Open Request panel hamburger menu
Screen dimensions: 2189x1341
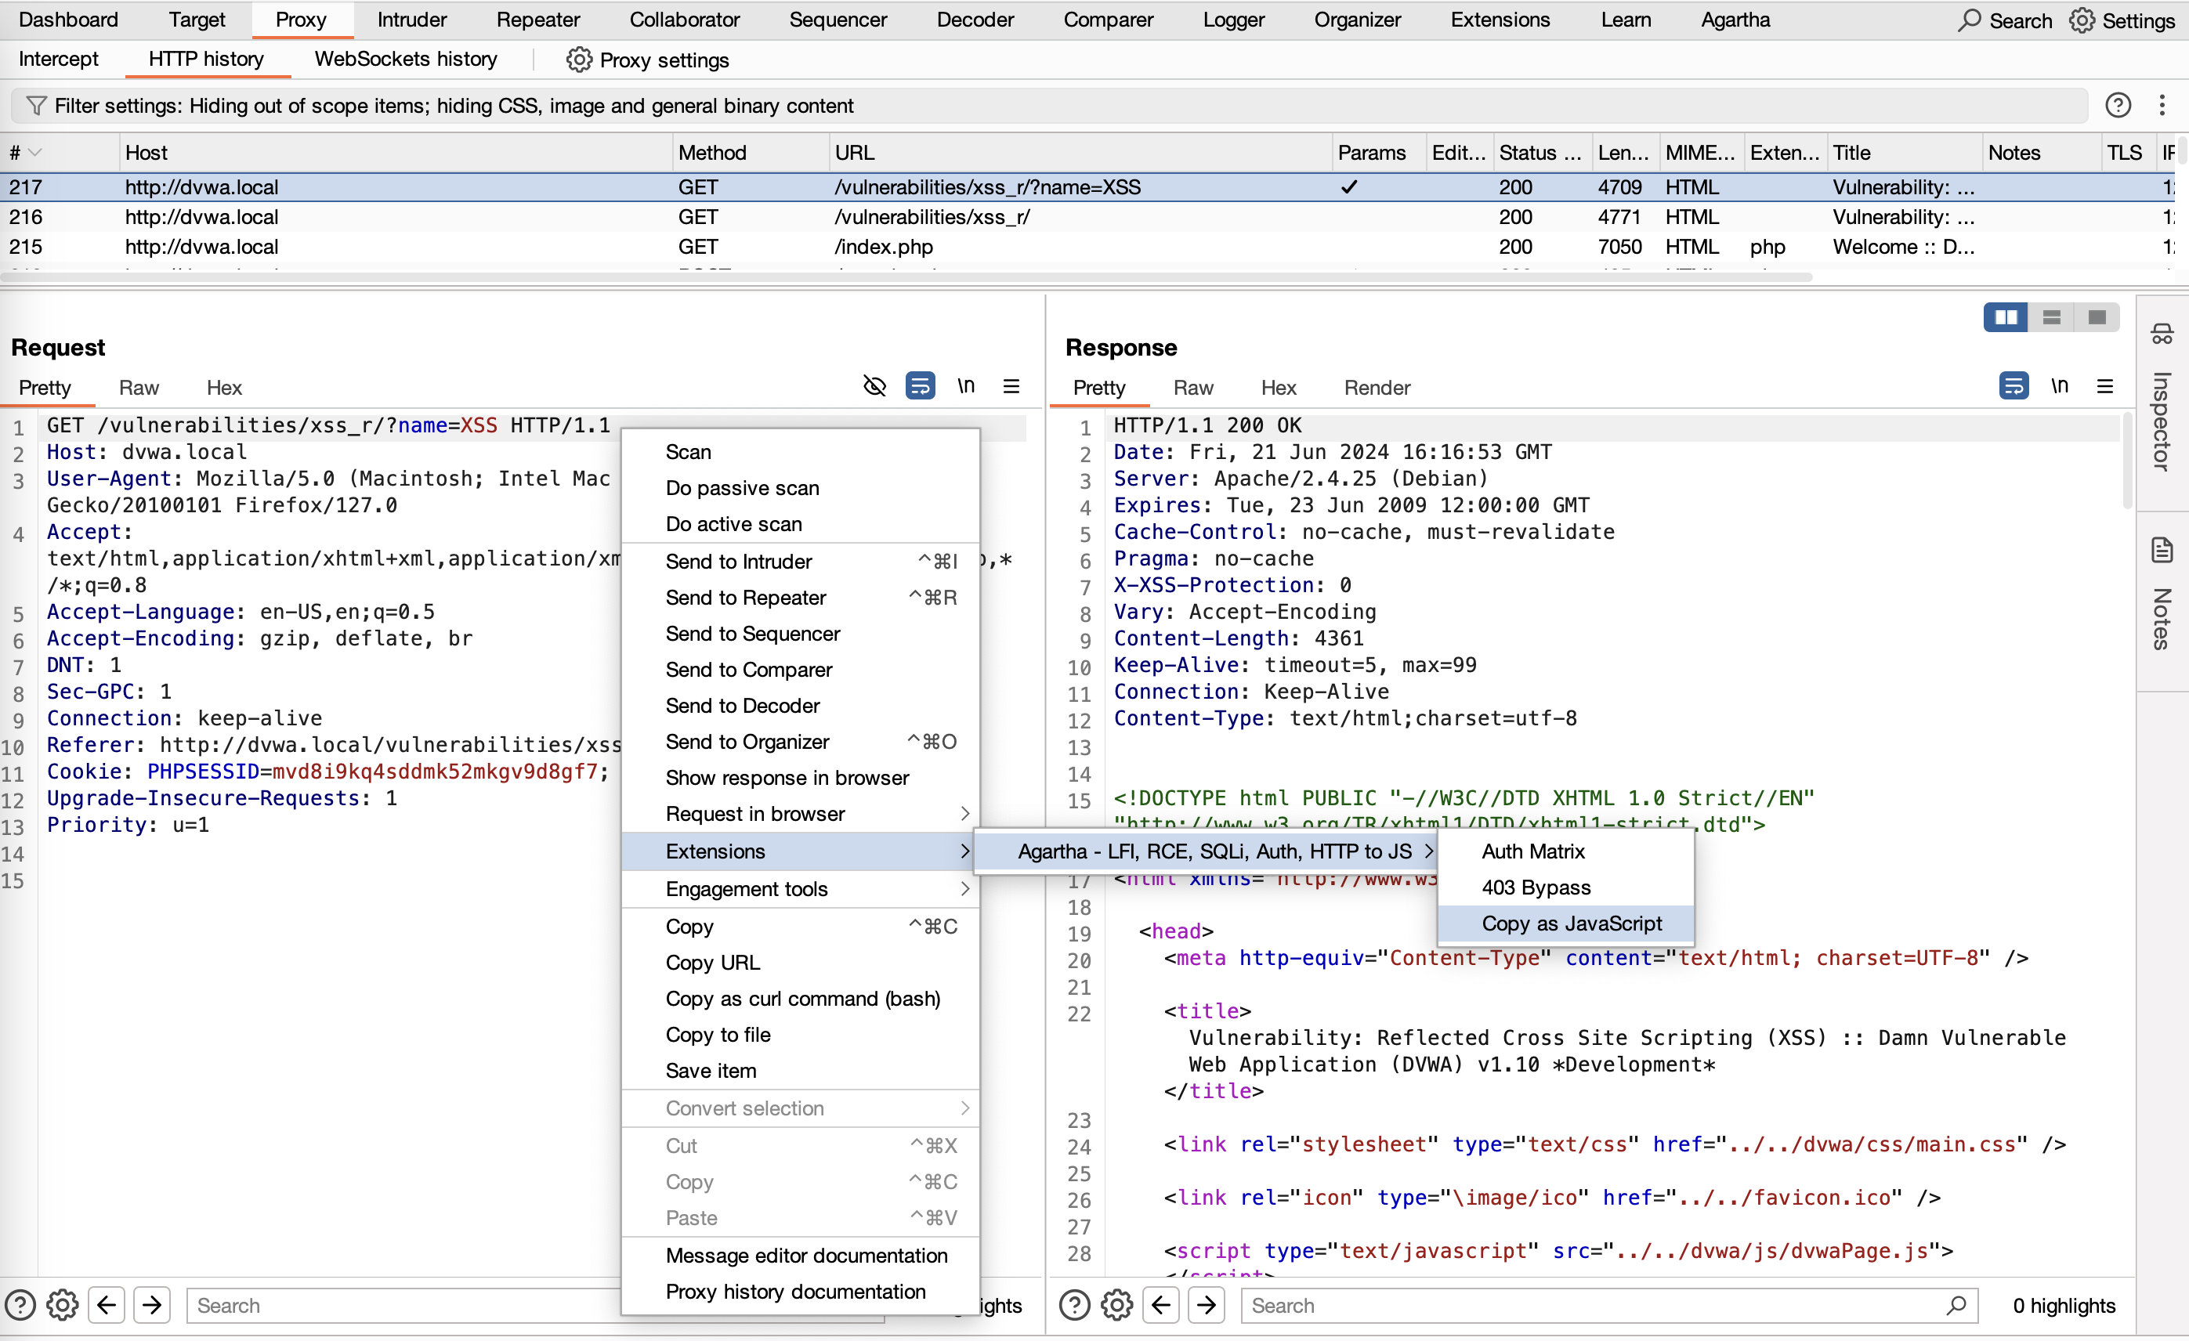[x=1011, y=386]
